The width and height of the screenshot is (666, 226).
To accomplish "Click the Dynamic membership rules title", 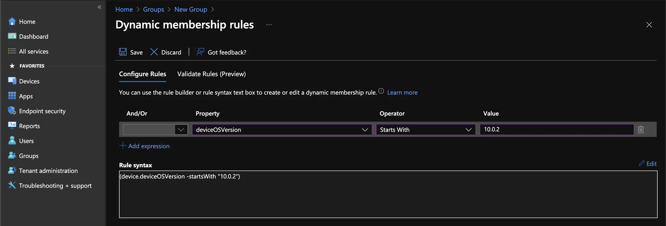I will tap(185, 25).
